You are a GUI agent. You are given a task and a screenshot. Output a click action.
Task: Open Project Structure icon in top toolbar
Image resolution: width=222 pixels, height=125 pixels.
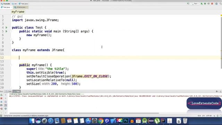[216, 4]
